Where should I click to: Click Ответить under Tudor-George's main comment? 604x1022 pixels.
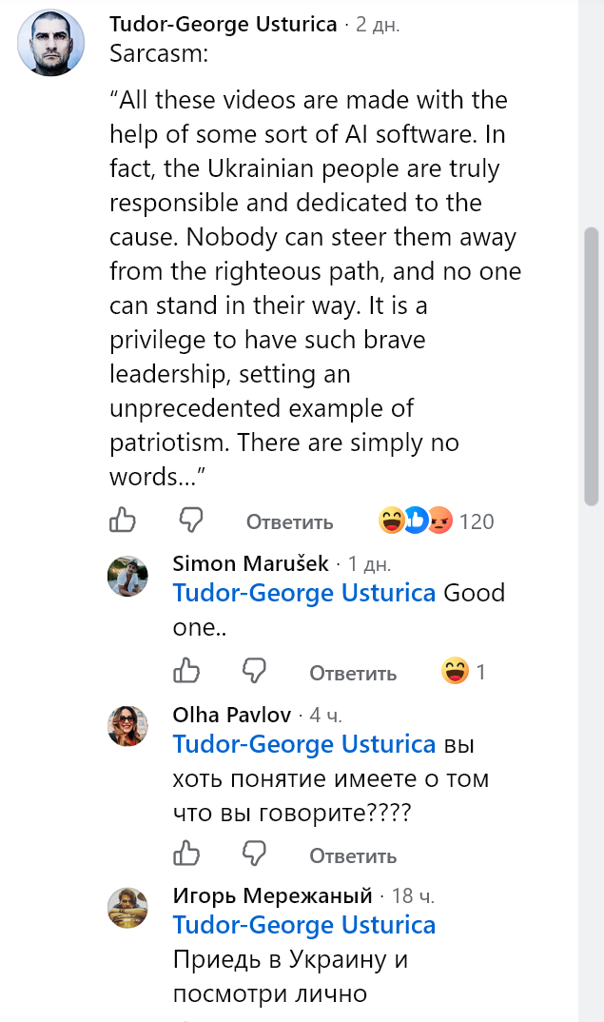tap(289, 522)
